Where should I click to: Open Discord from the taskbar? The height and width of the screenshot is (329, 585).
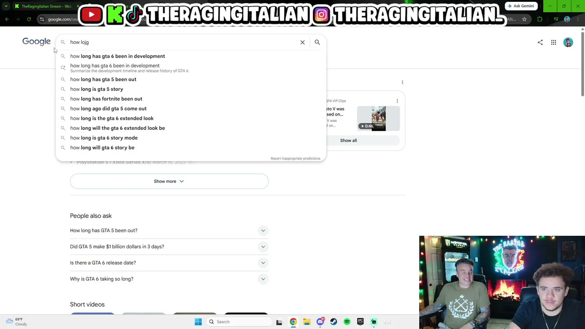pyautogui.click(x=320, y=322)
